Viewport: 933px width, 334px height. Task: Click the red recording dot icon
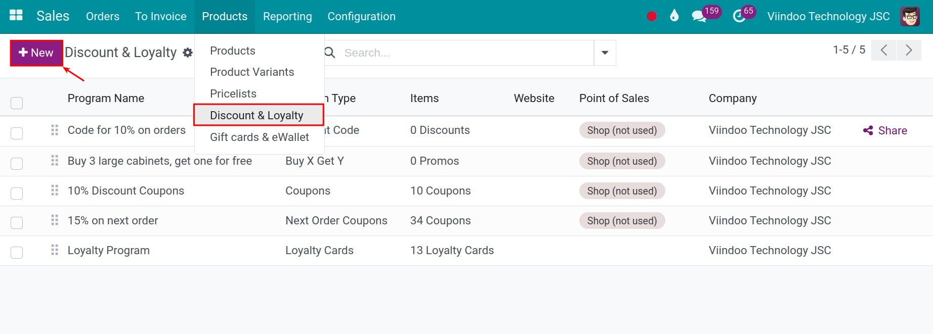(652, 16)
